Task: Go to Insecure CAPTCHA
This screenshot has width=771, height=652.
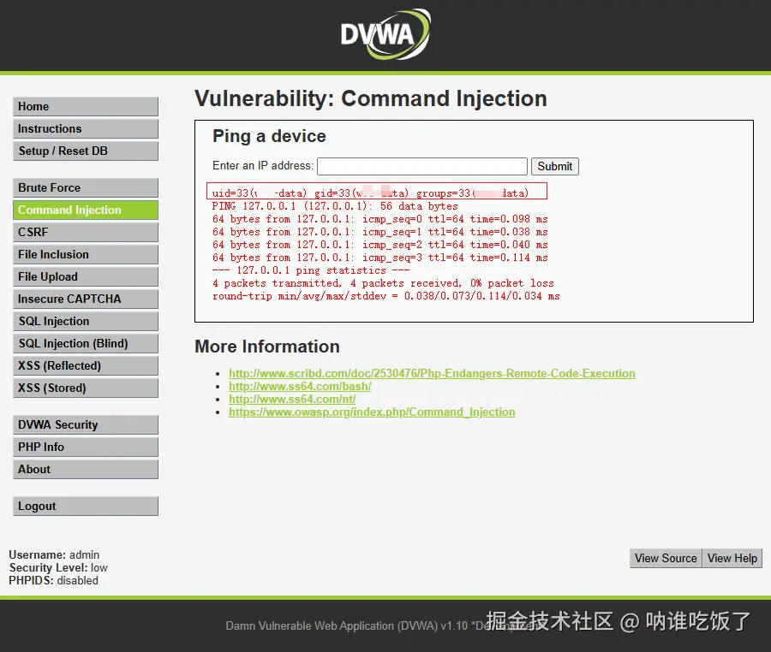Action: [x=86, y=299]
